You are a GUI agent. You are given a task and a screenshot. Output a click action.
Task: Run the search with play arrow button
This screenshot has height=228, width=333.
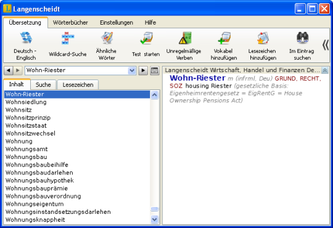[x=143, y=70]
